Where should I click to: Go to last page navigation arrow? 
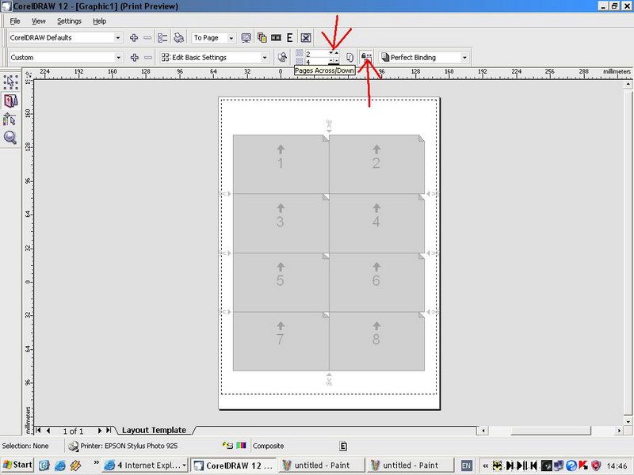109,431
